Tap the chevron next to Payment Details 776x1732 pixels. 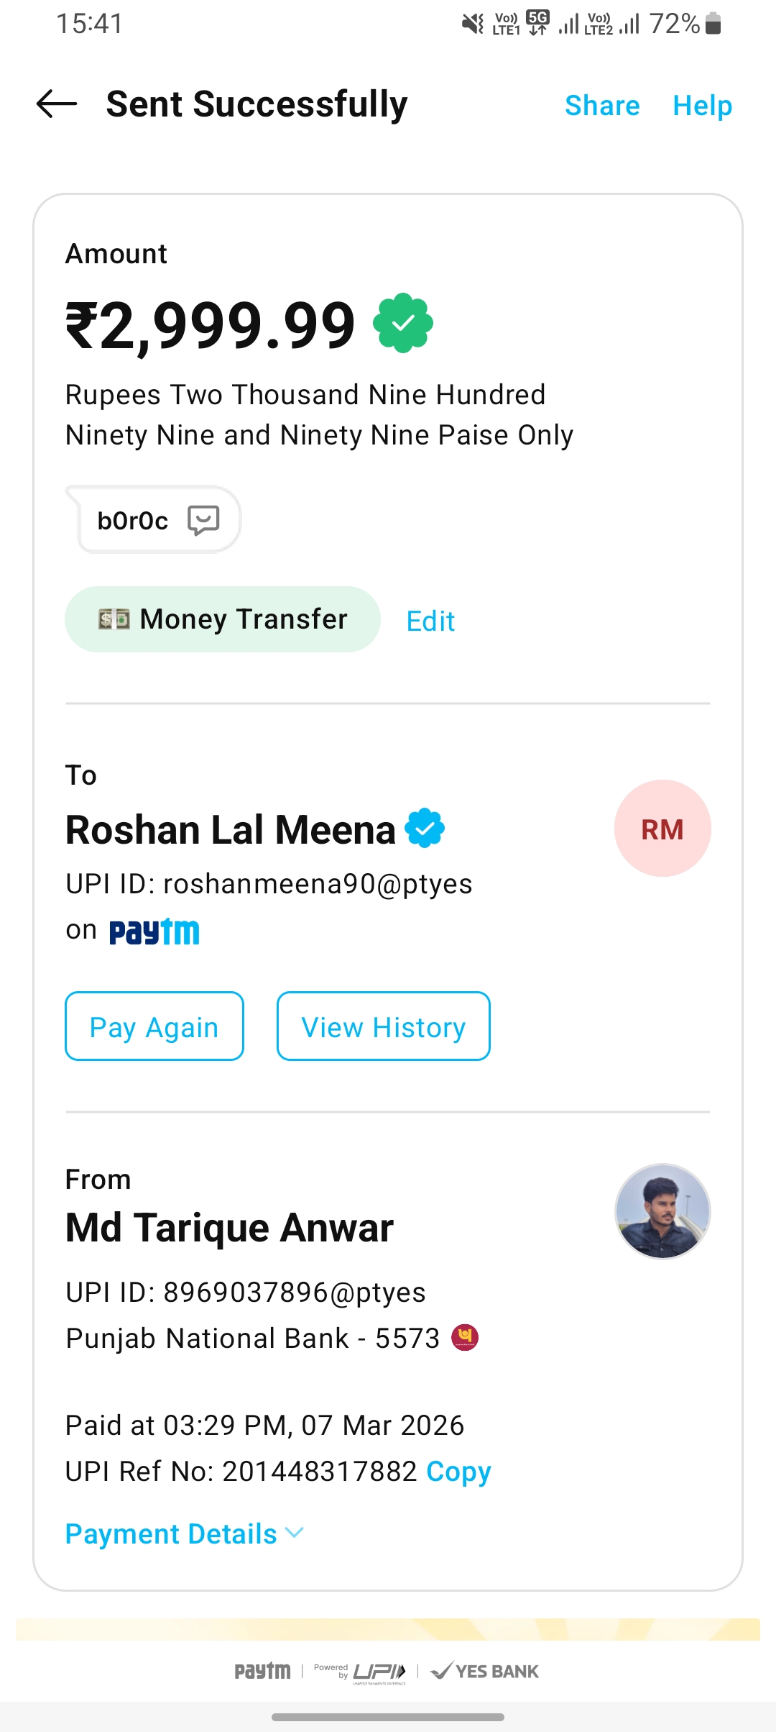click(x=295, y=1533)
